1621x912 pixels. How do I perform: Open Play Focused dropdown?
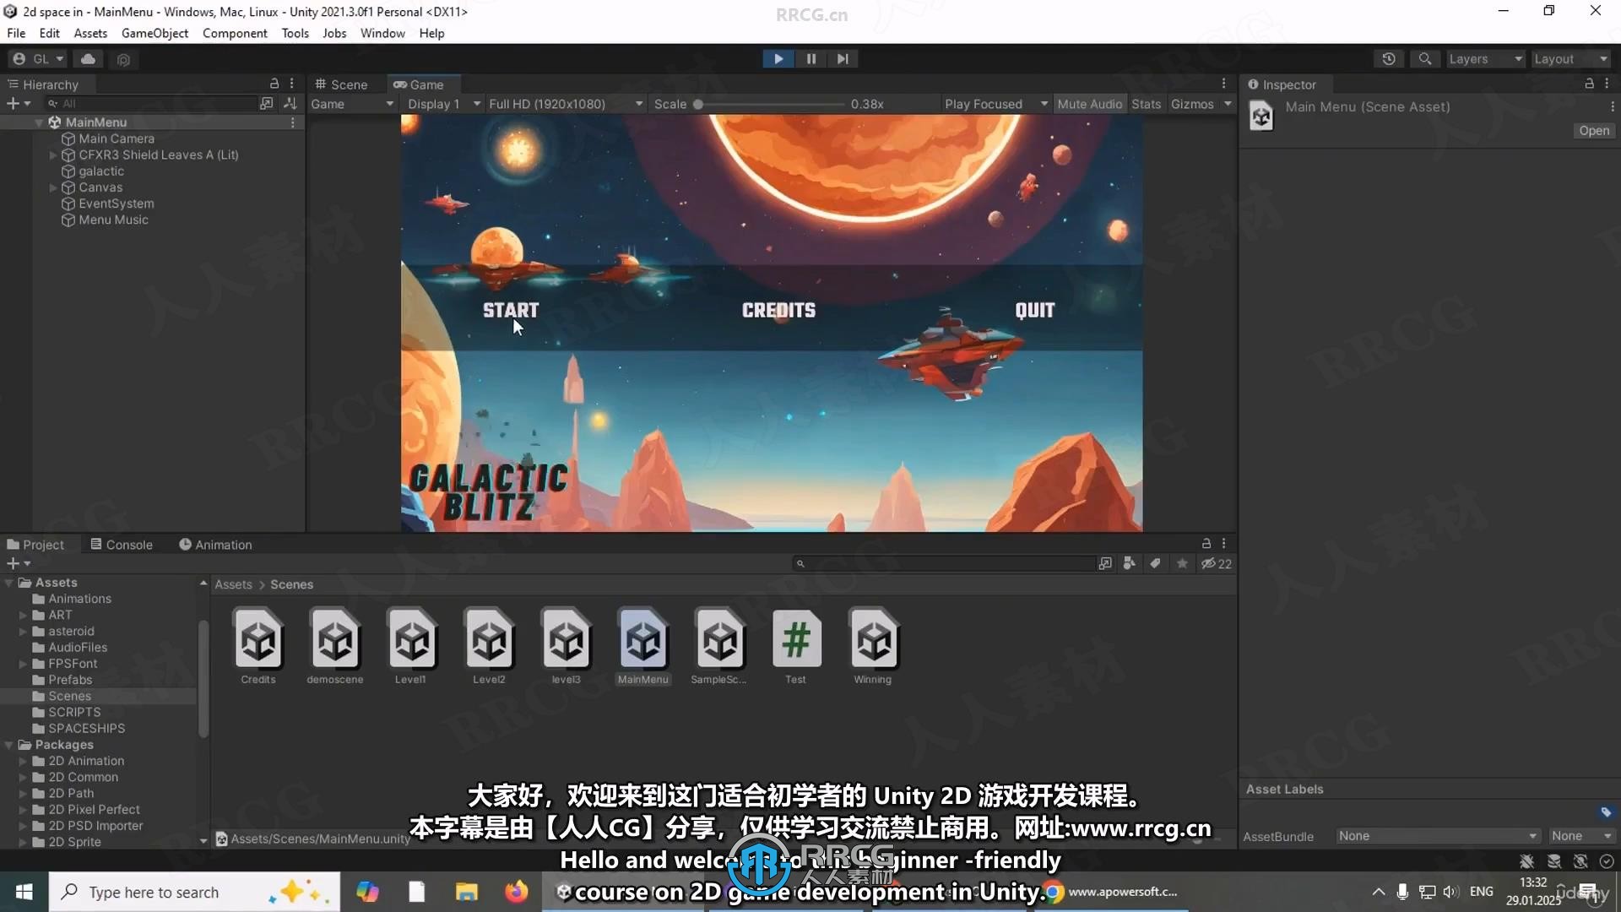(x=996, y=104)
